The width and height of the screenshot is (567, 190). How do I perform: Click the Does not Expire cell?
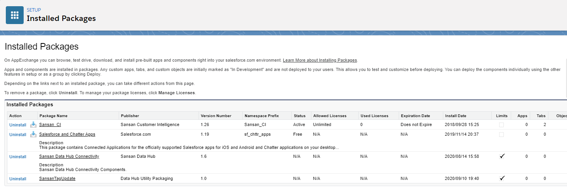pos(416,124)
